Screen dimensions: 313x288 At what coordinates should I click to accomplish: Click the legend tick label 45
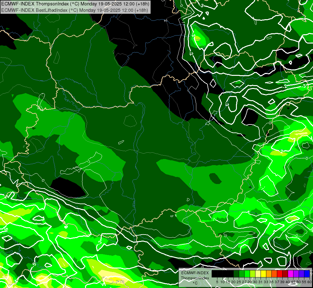[293, 282]
